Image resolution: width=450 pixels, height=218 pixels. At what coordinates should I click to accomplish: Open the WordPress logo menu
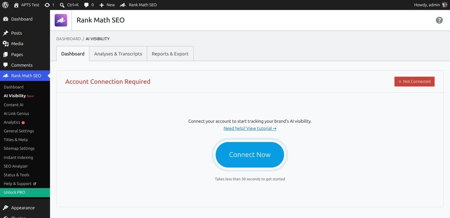point(5,5)
